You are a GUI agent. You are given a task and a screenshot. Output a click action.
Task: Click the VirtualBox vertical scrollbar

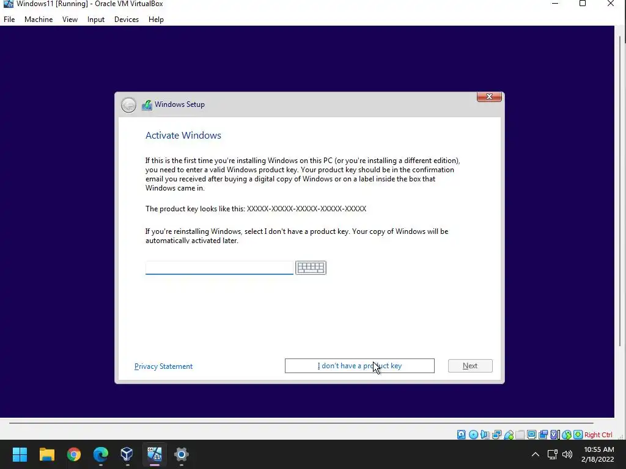620,191
